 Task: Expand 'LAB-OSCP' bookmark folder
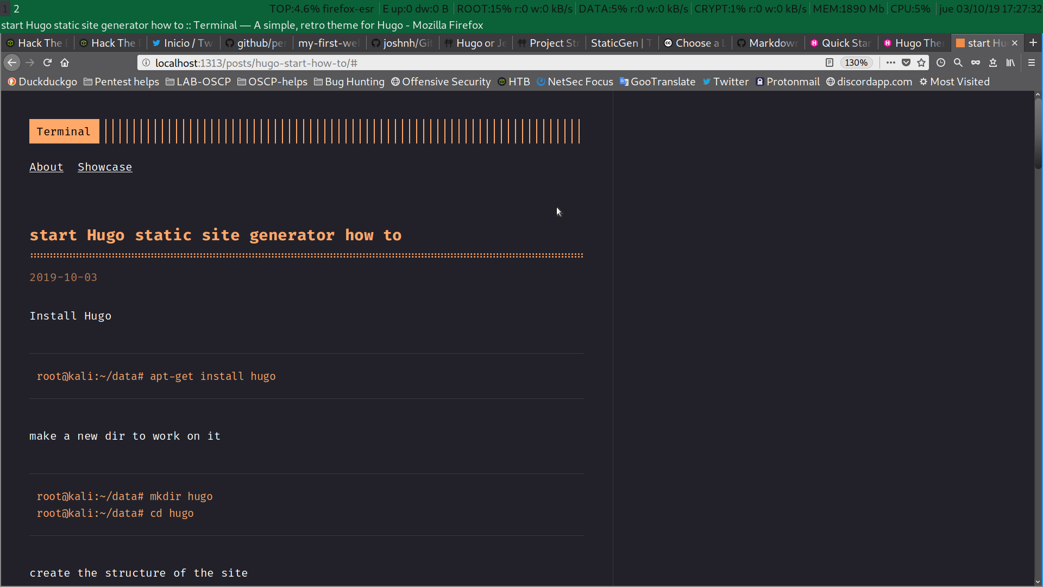click(198, 82)
